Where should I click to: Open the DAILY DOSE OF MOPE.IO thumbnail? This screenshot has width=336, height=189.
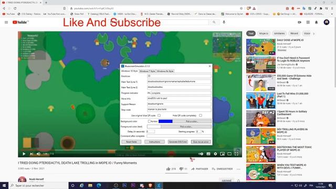(261, 47)
